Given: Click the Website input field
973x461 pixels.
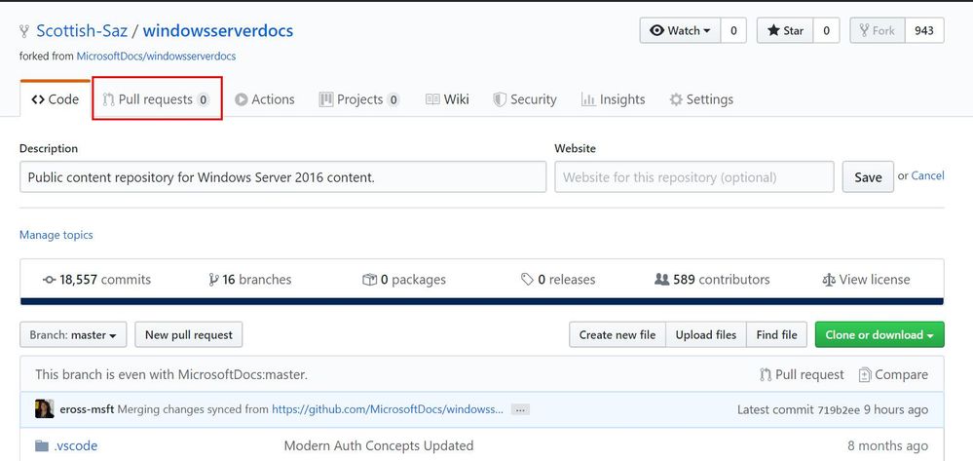Looking at the screenshot, I should point(694,177).
